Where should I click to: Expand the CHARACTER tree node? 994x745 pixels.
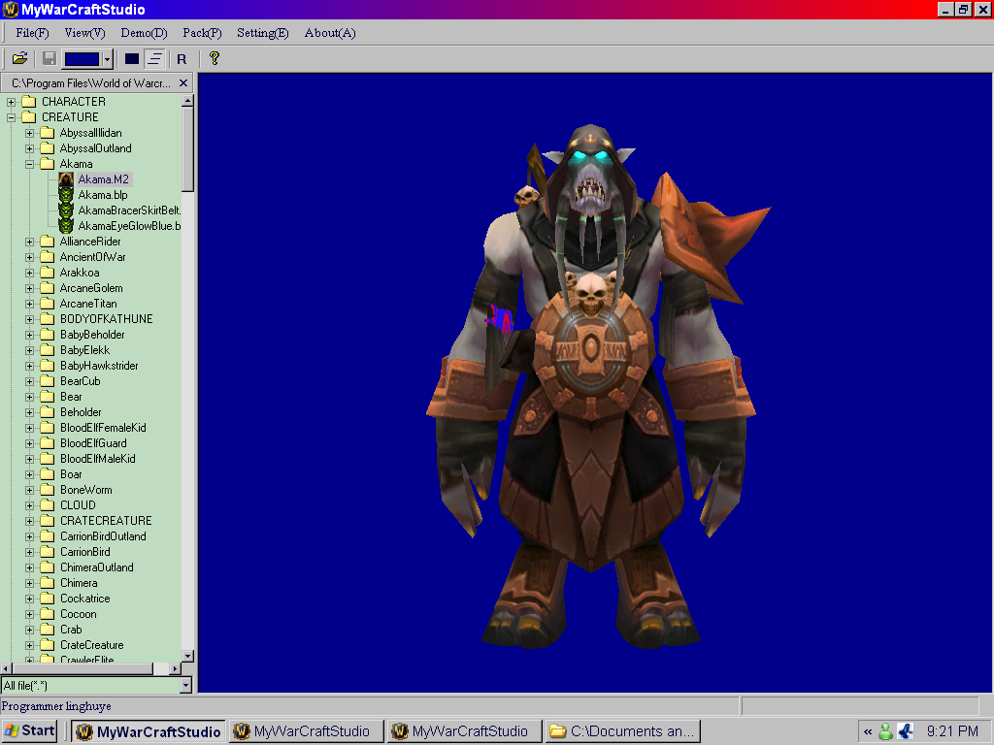[11, 101]
